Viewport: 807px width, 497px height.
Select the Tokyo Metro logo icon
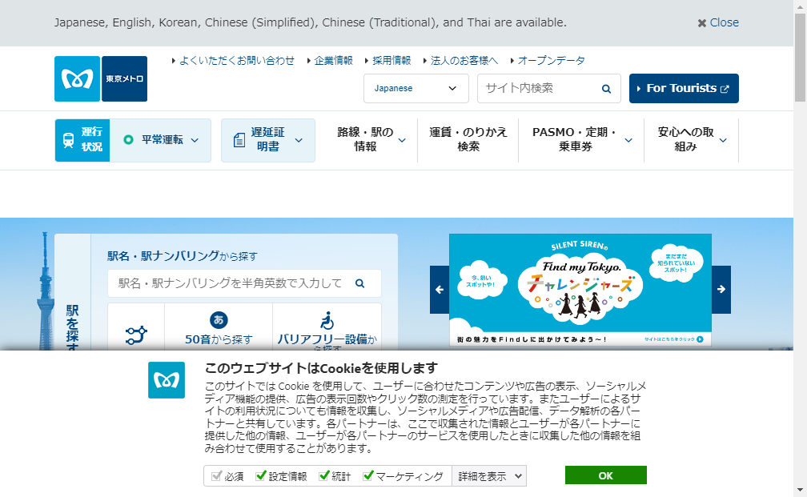coord(76,78)
